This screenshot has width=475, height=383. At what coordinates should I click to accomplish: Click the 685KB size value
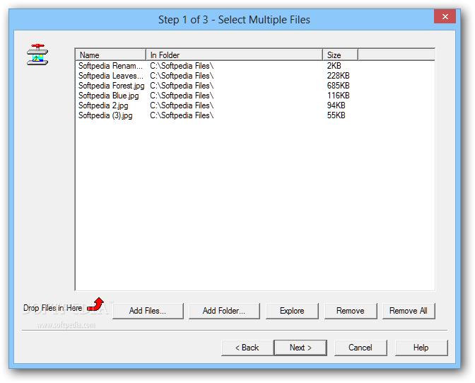tap(338, 86)
